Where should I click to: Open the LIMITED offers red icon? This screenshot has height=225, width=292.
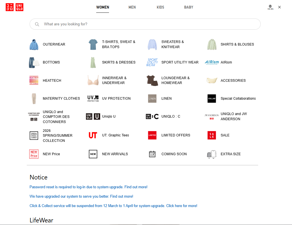152,135
